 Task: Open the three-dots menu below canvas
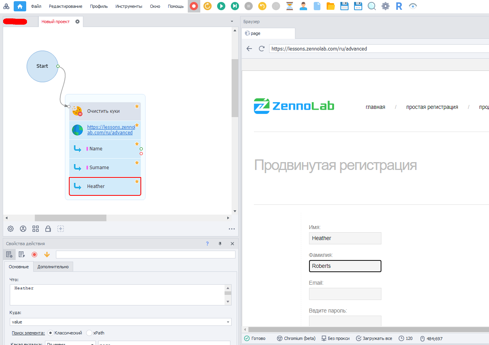232,229
